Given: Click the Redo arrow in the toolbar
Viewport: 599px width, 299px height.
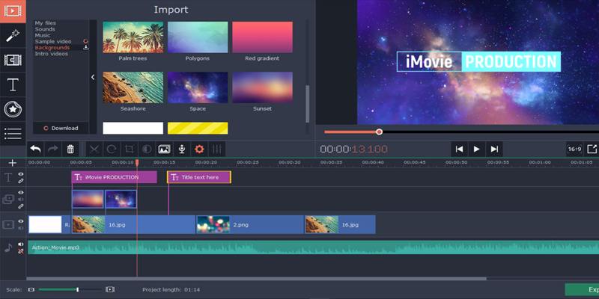Looking at the screenshot, I should click(x=52, y=149).
